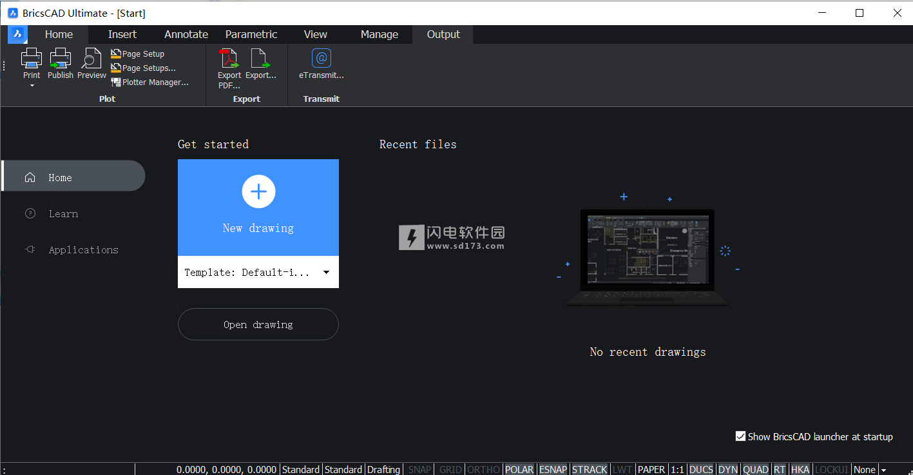Uncheck Show BricsCAD launcher at startup

(740, 436)
